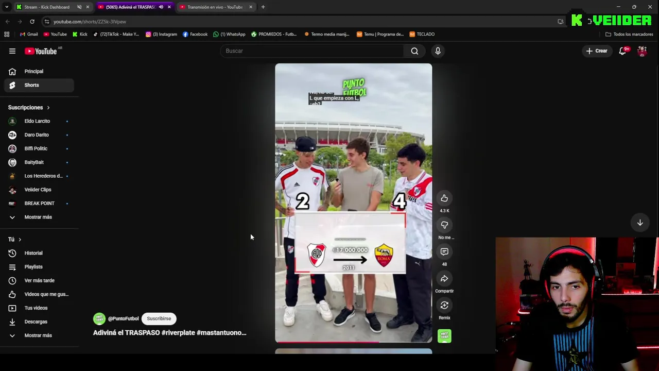Open BaityBait subscription channel
Screen dimensions: 659x371
click(39, 162)
